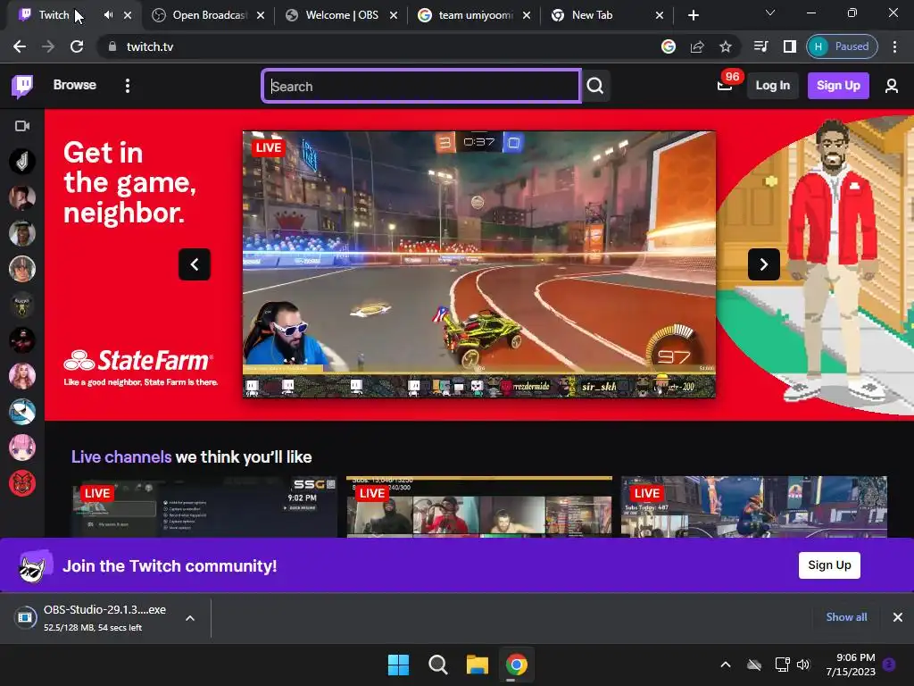Viewport: 914px width, 686px height.
Task: Click the Google icon in address bar
Action: tap(669, 46)
